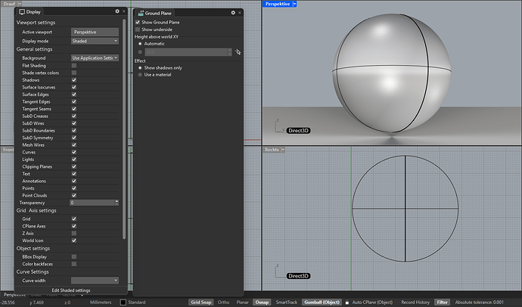
Task: Open the Perspektive viewport title menu arrow
Action: coord(295,4)
